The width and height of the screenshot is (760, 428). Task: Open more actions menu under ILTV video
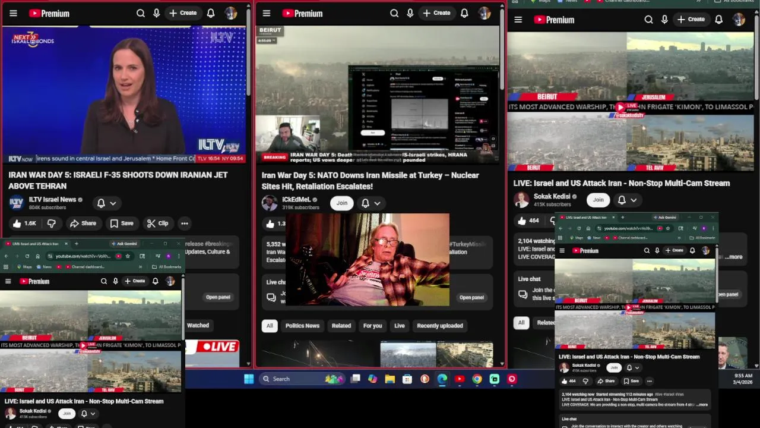pos(185,224)
